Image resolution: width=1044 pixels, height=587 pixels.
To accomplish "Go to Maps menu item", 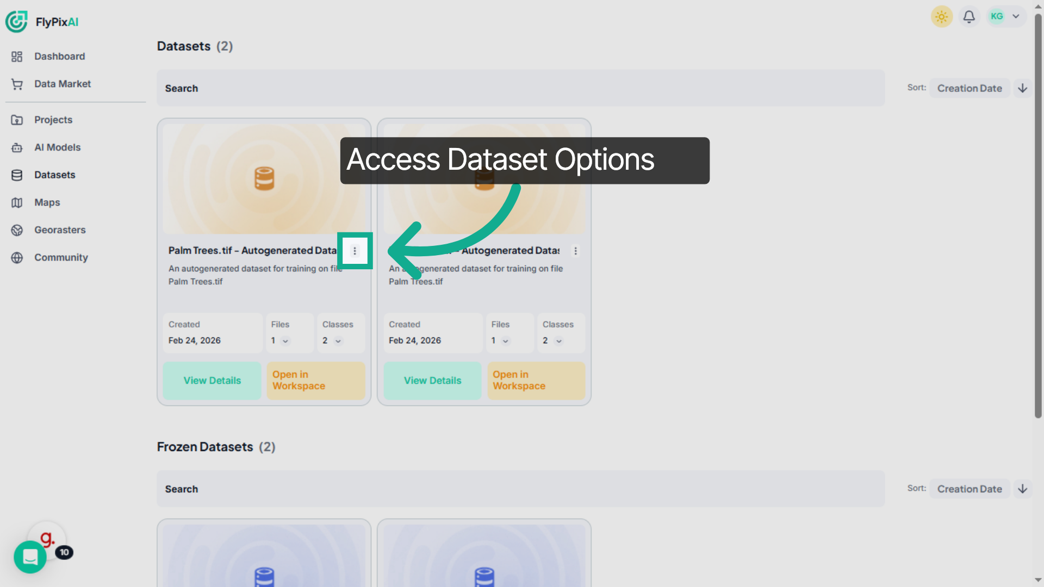I will (47, 203).
